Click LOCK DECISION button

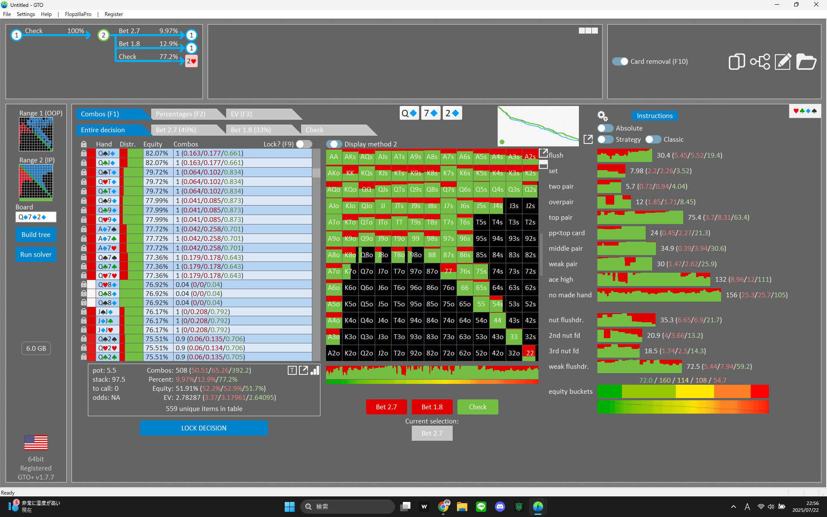point(204,428)
